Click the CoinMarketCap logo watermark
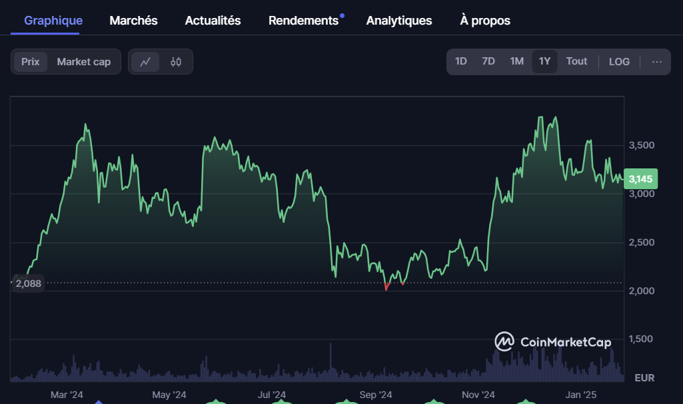The width and height of the screenshot is (683, 404). [x=552, y=341]
